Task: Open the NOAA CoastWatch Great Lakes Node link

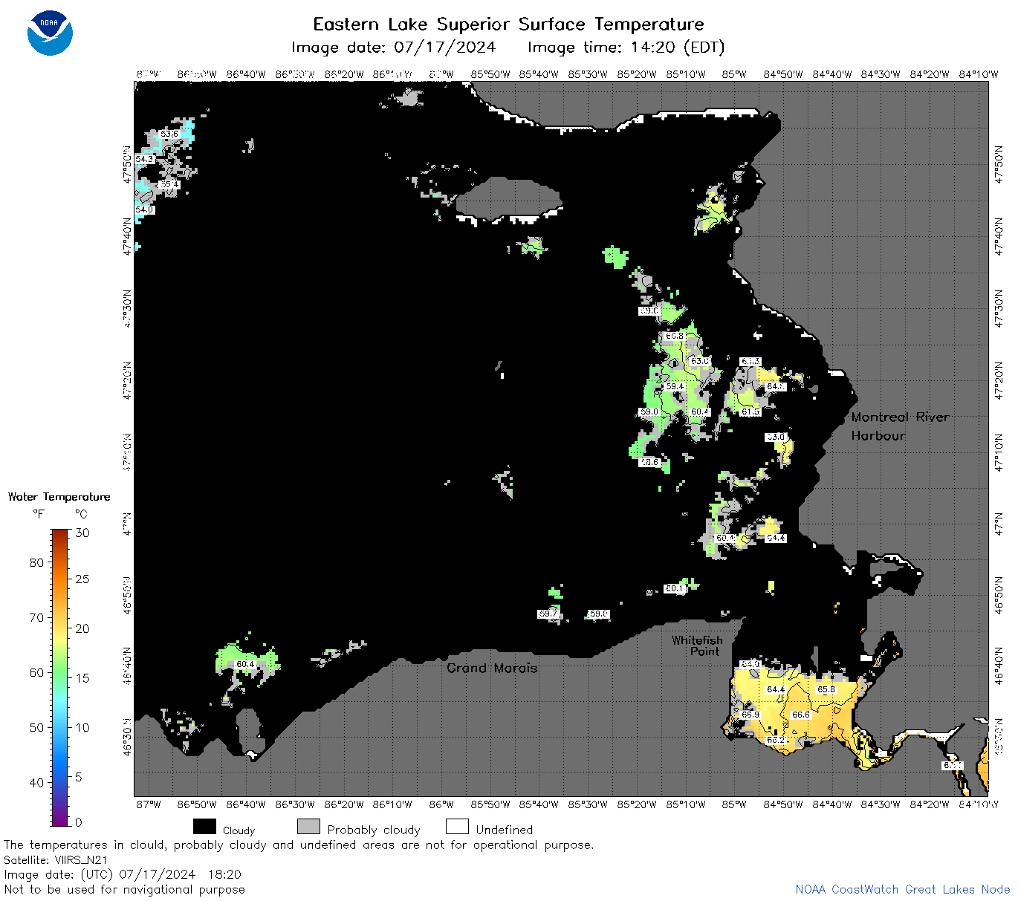Action: click(x=902, y=889)
